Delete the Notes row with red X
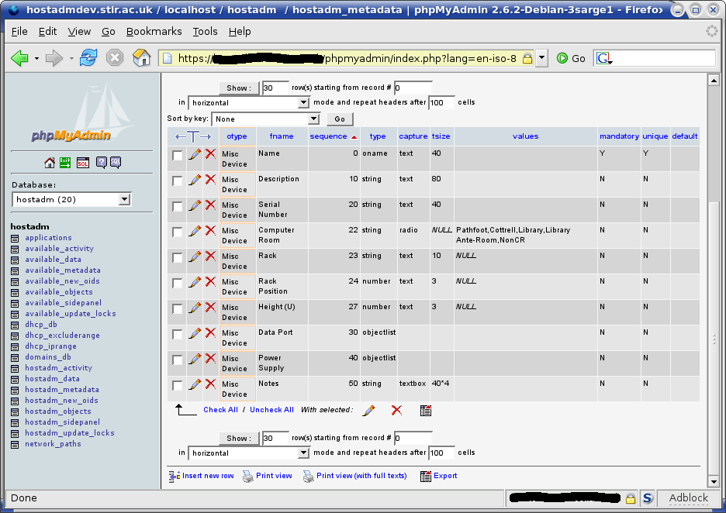 point(210,384)
